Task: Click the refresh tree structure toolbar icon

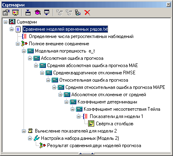Action: click(78, 13)
